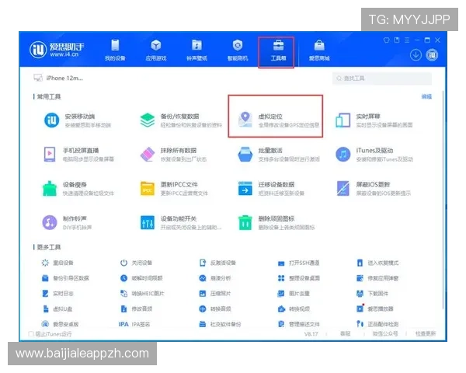
Task: Open the 安装移动端 install mobile client tool
Action: click(x=77, y=120)
